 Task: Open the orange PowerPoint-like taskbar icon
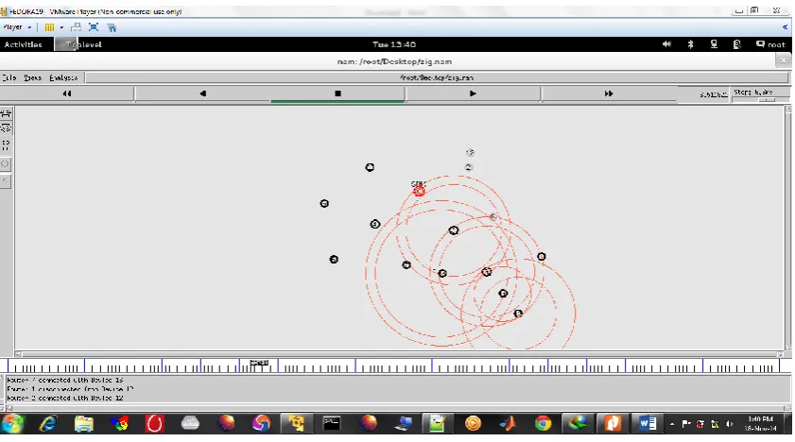click(613, 423)
